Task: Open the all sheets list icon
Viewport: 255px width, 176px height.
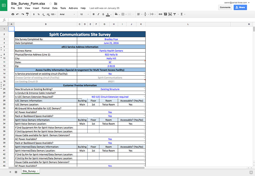Action: (x=16, y=172)
